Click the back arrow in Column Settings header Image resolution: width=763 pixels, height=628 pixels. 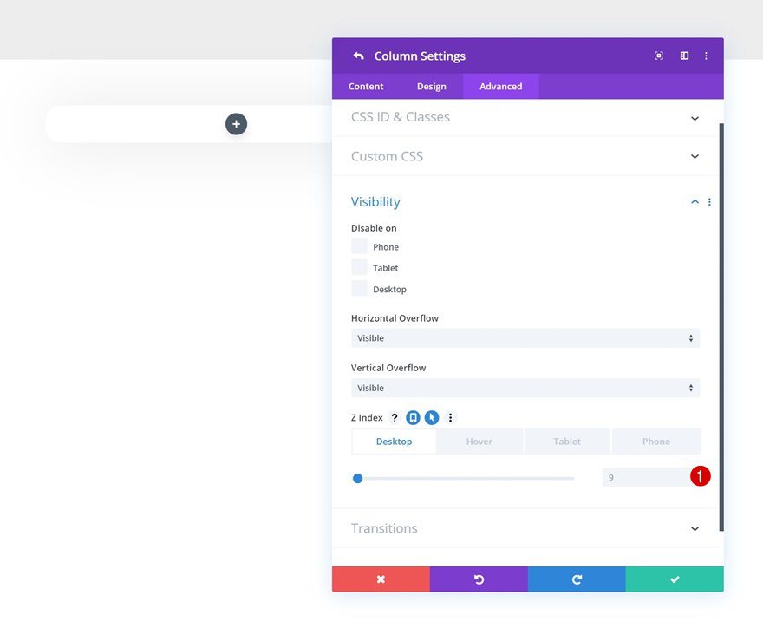(358, 56)
